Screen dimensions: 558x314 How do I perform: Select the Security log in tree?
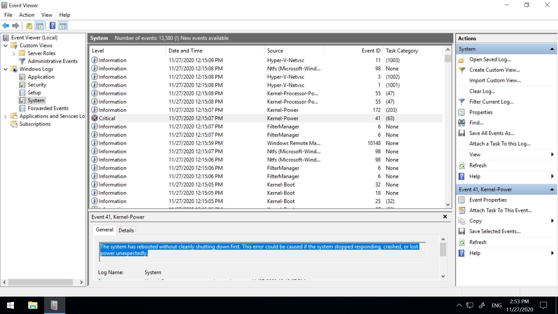click(37, 85)
